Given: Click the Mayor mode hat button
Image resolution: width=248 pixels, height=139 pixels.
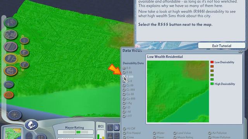Looking at the screenshot, I should pos(31,125).
